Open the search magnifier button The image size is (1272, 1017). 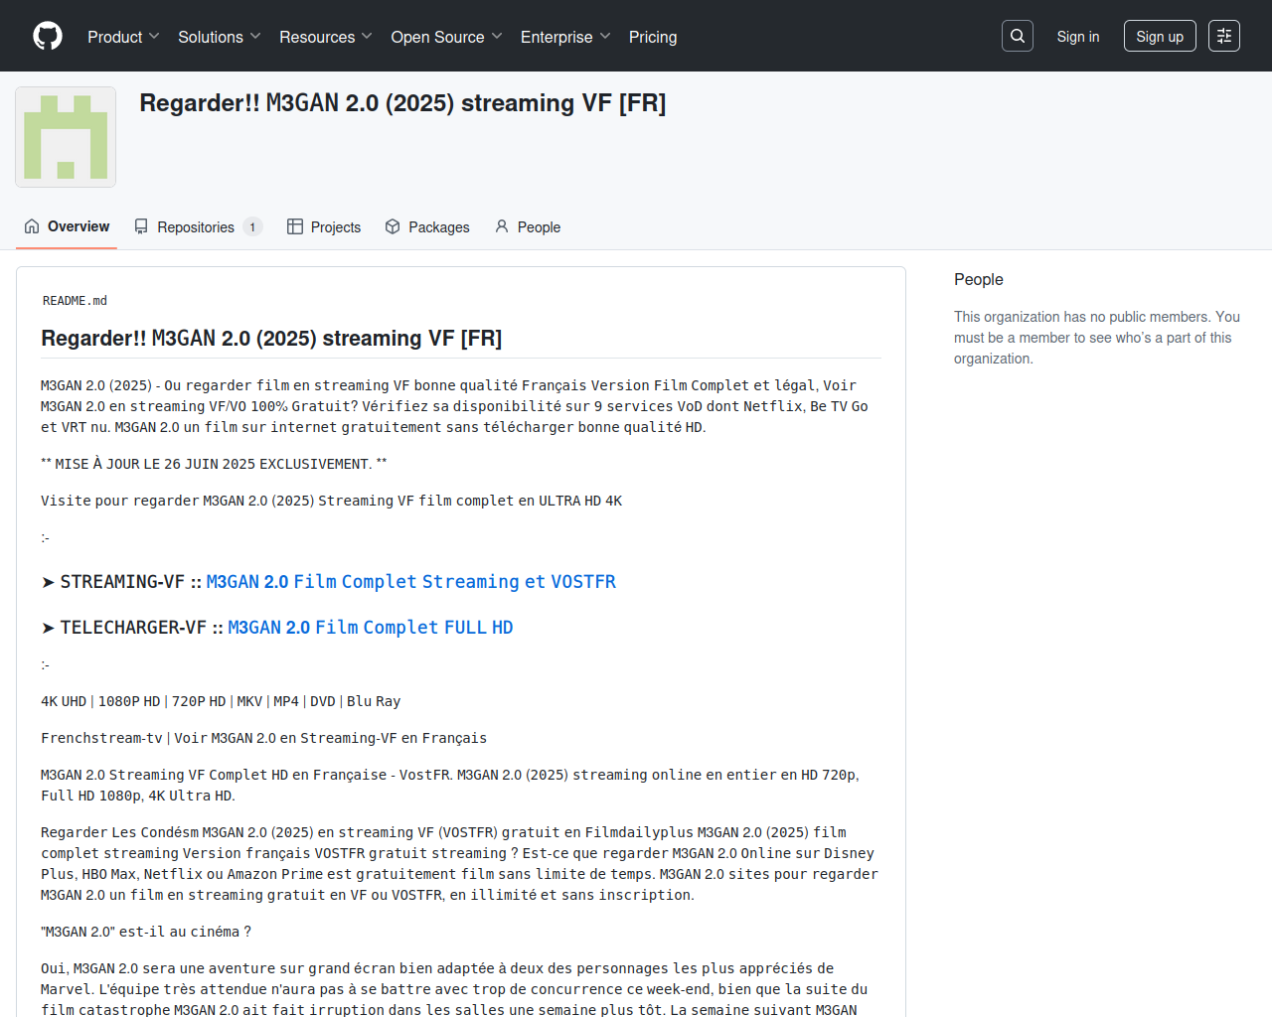click(x=1018, y=36)
